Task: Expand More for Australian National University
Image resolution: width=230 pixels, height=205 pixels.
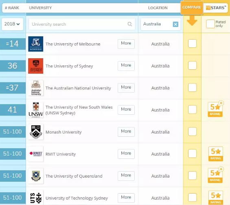Action: 126,88
